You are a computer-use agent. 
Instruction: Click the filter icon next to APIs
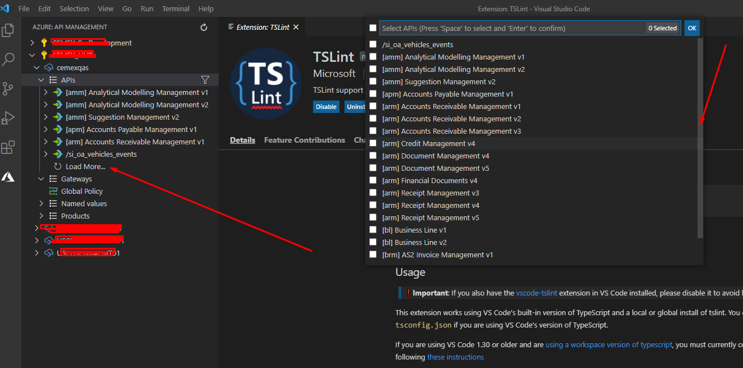click(x=205, y=80)
